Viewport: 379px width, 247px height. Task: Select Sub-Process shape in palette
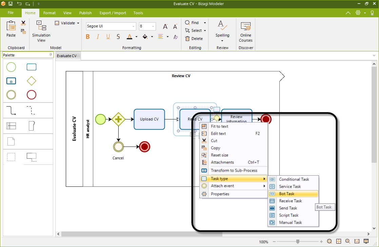pyautogui.click(x=11, y=81)
